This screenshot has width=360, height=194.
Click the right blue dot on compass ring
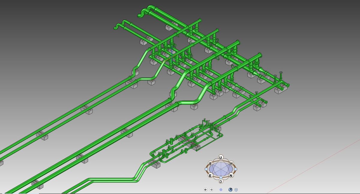[x=235, y=169]
